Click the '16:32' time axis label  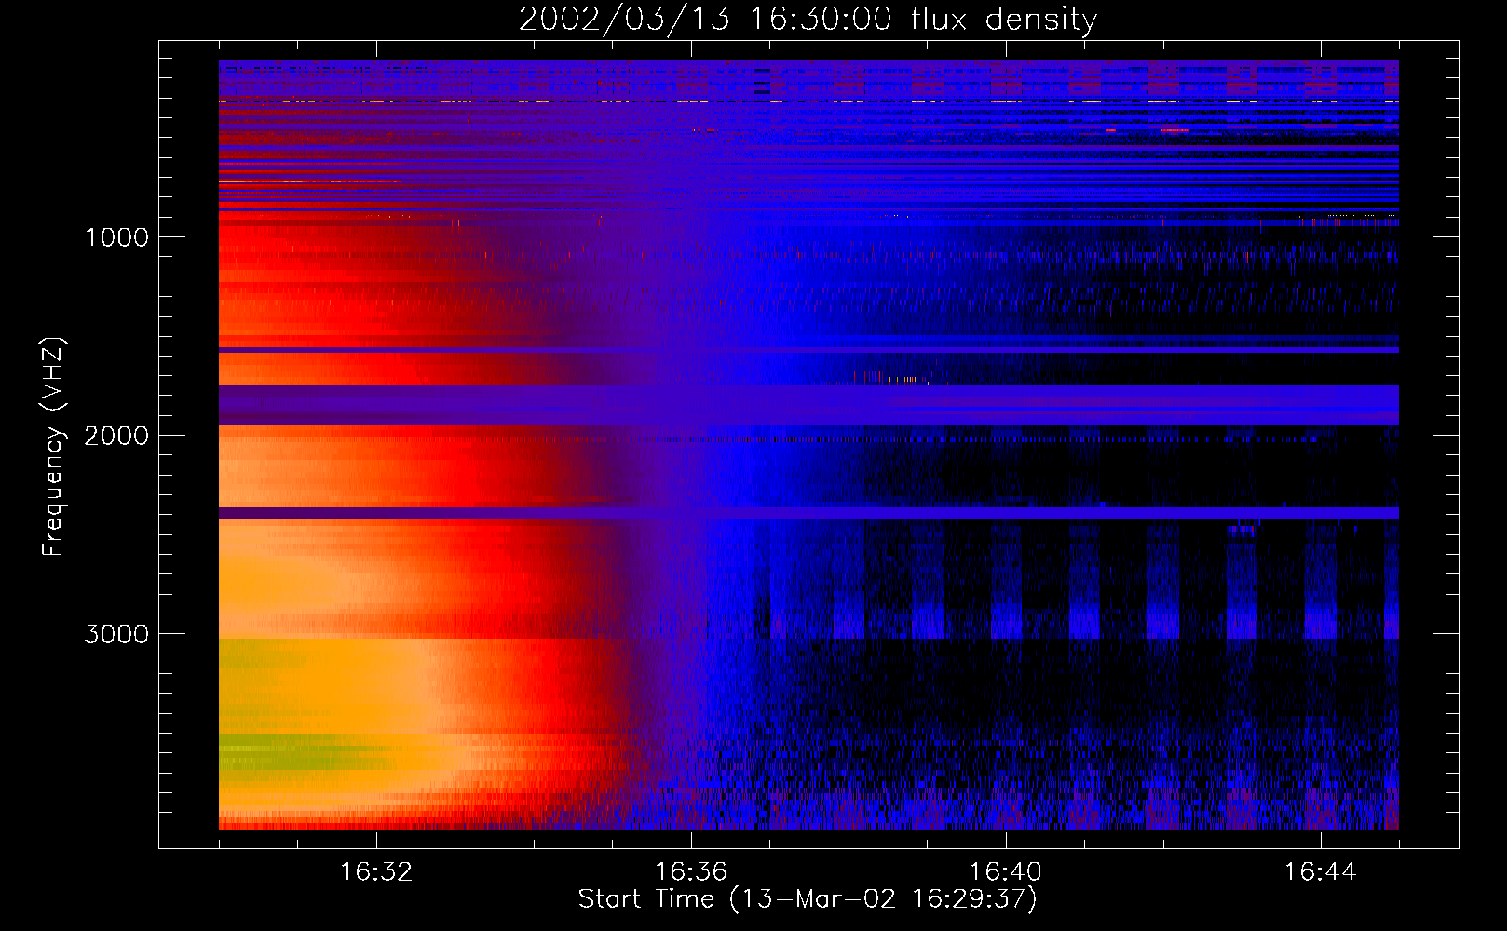[376, 872]
